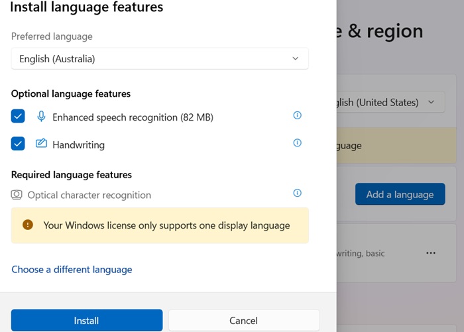
Task: Cancel the language features dialog
Action: pyautogui.click(x=244, y=321)
